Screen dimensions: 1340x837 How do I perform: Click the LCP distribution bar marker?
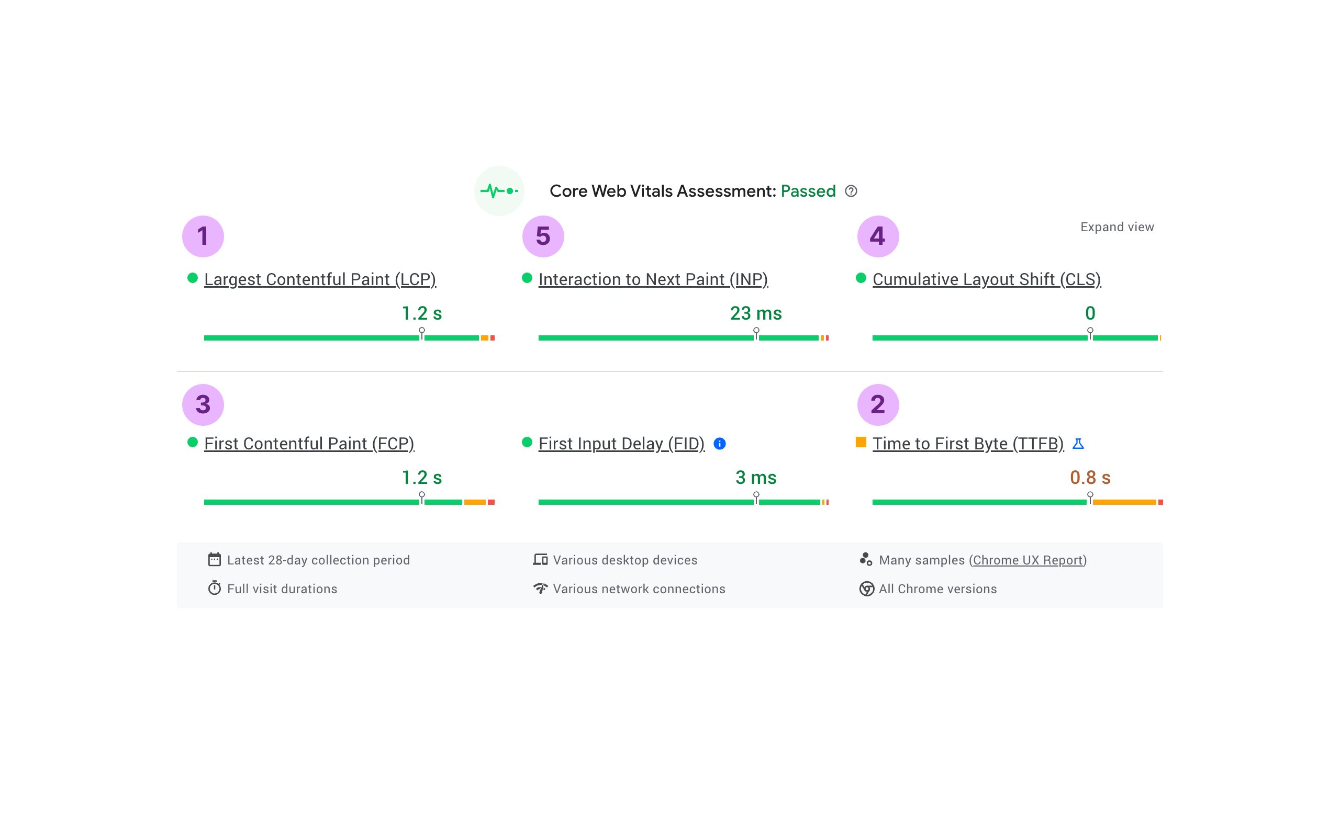[x=422, y=333]
